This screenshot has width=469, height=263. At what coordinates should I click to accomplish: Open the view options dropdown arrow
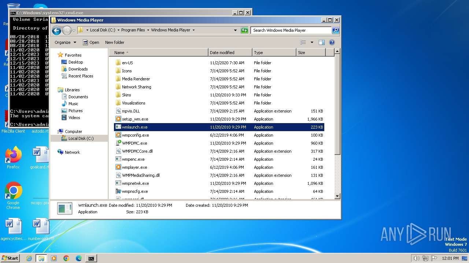[312, 42]
